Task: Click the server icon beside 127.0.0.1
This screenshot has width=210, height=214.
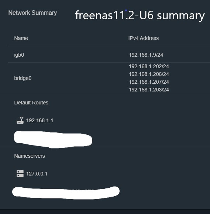Action: 20,174
